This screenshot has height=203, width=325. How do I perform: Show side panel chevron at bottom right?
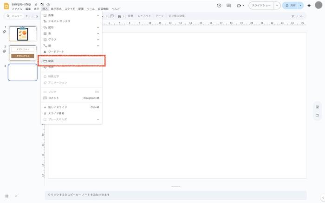323,198
